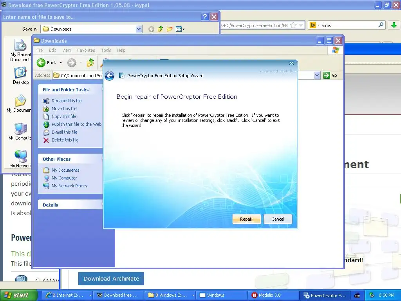This screenshot has height=301, width=401.
Task: Click the back arrow in Save dialog toolbar
Action: coord(152,29)
